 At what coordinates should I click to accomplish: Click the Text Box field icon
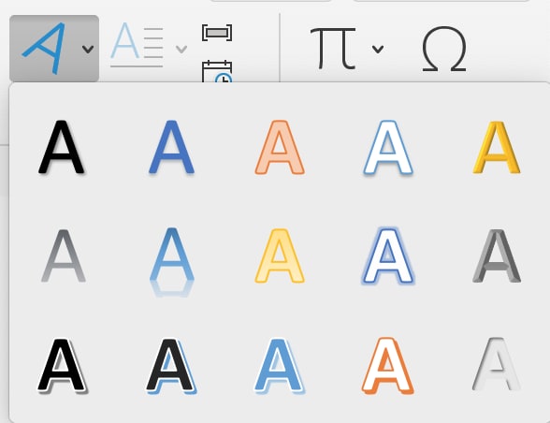point(217,33)
